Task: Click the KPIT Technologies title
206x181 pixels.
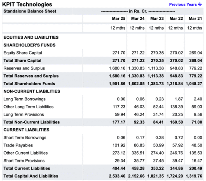Action: coord(27,5)
